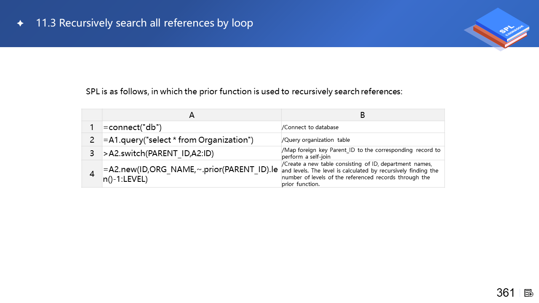Viewport: 539px width, 303px height.
Task: Click row header 4 in table
Action: [92, 173]
